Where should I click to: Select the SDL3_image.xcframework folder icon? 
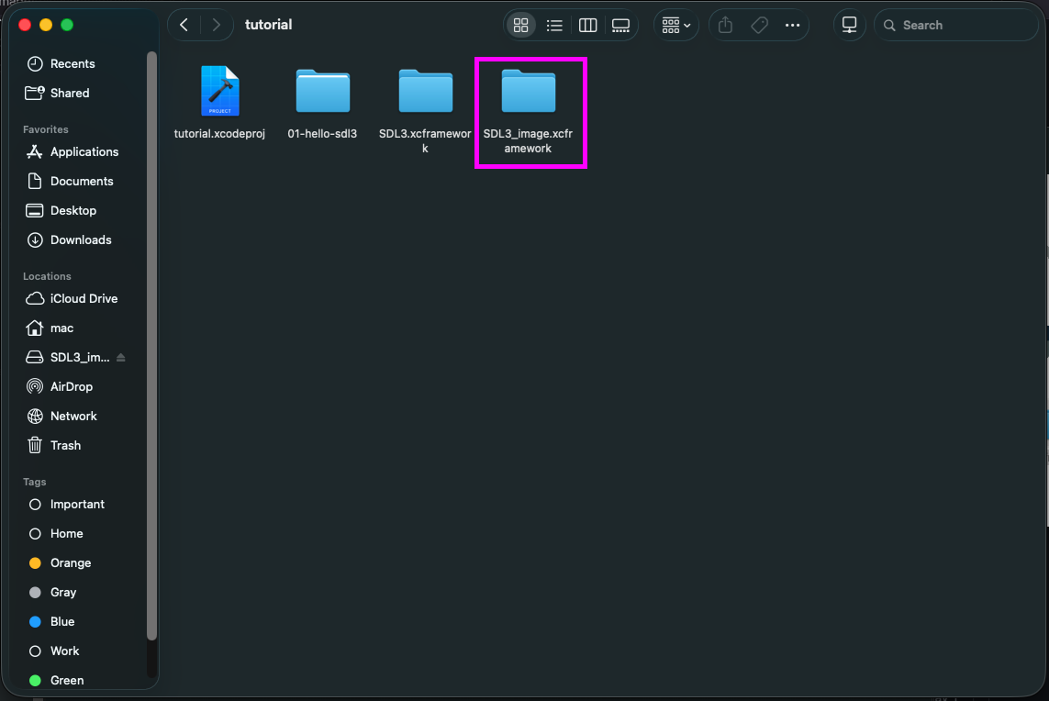click(x=529, y=91)
